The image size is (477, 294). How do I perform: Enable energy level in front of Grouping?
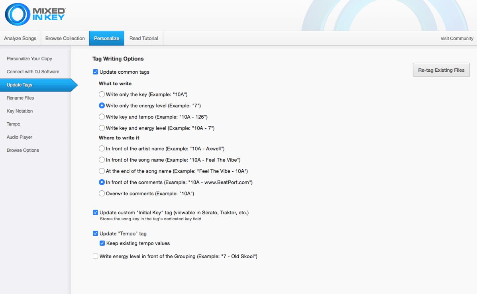point(95,257)
